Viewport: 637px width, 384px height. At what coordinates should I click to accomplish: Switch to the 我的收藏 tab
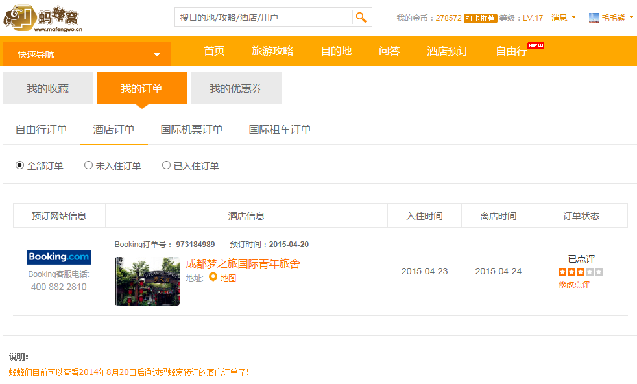[47, 89]
